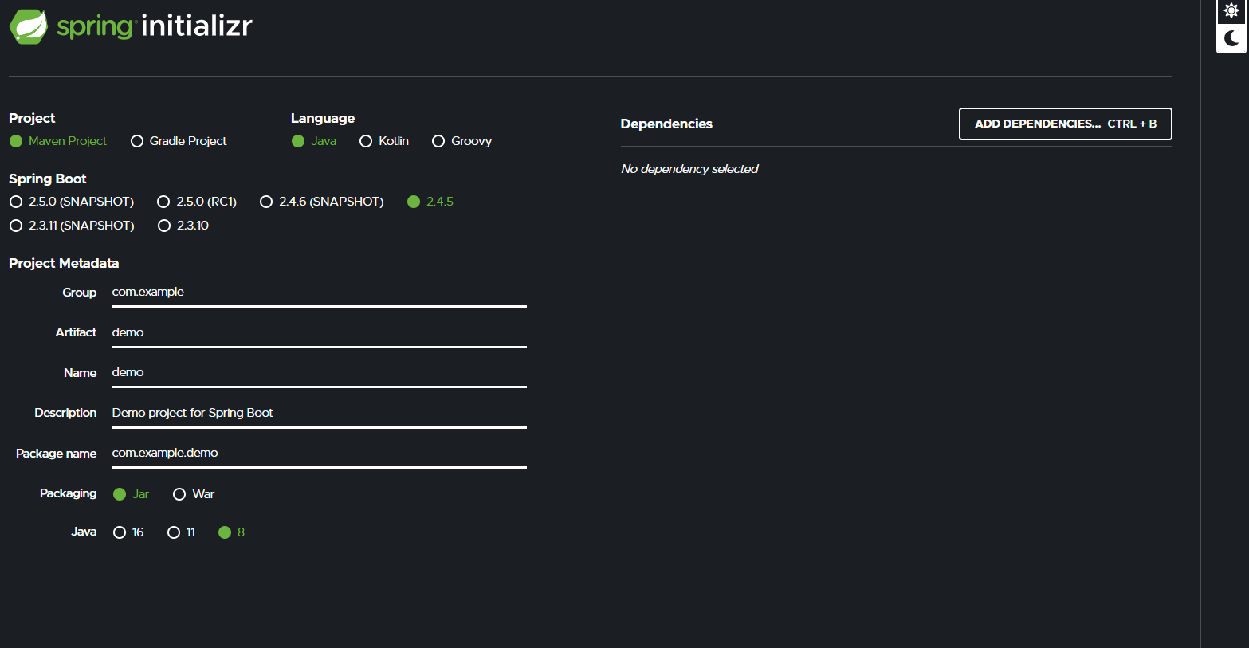Viewport: 1249px width, 648px height.
Task: Select Maven Project radio option
Action: (58, 141)
